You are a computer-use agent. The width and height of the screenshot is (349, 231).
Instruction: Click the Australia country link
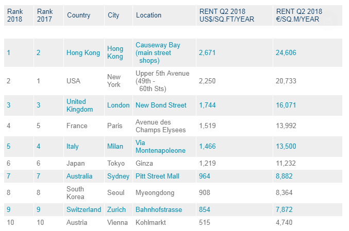80,176
